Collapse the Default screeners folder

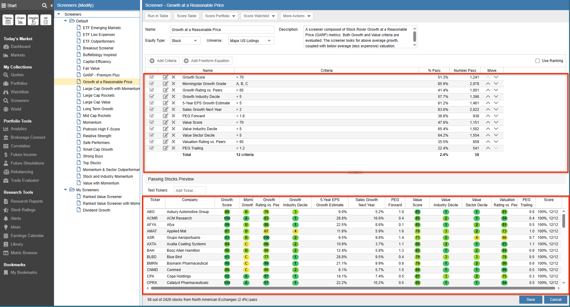pos(65,21)
